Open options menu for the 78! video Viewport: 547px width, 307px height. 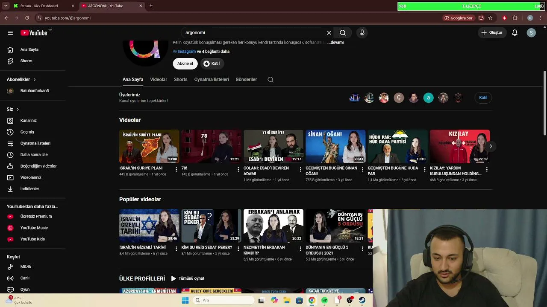pyautogui.click(x=238, y=169)
